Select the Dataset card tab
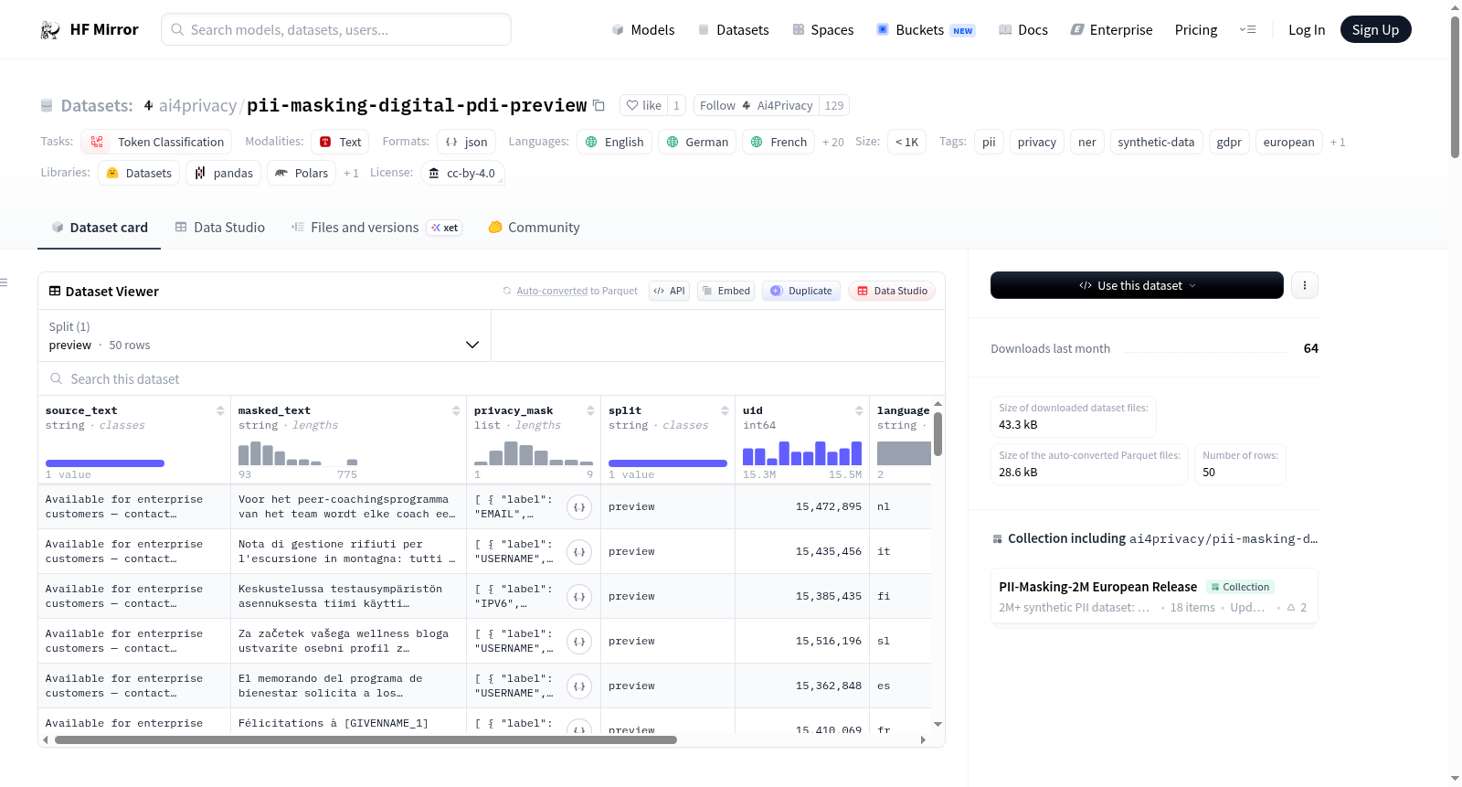 [x=100, y=228]
